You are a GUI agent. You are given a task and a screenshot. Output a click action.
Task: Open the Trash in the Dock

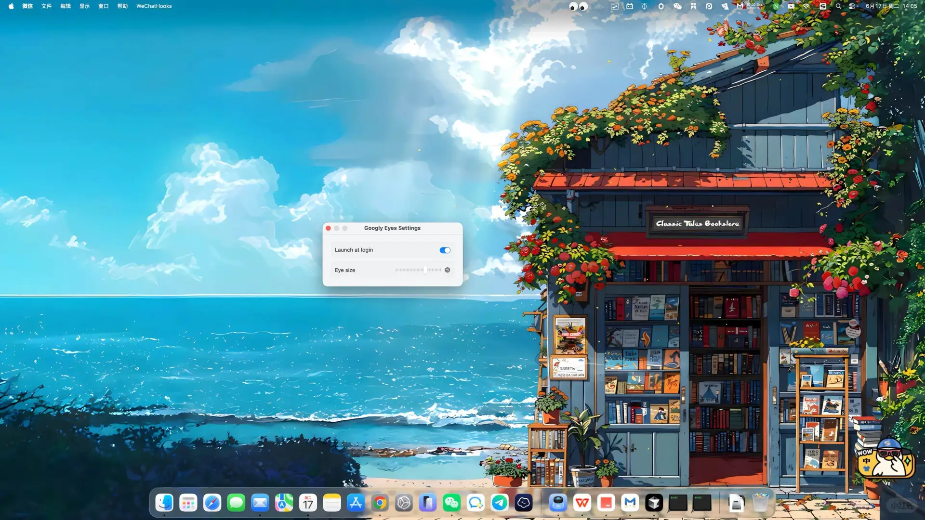click(760, 503)
